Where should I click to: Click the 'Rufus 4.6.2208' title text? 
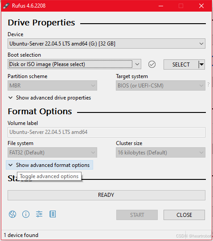(x=29, y=6)
